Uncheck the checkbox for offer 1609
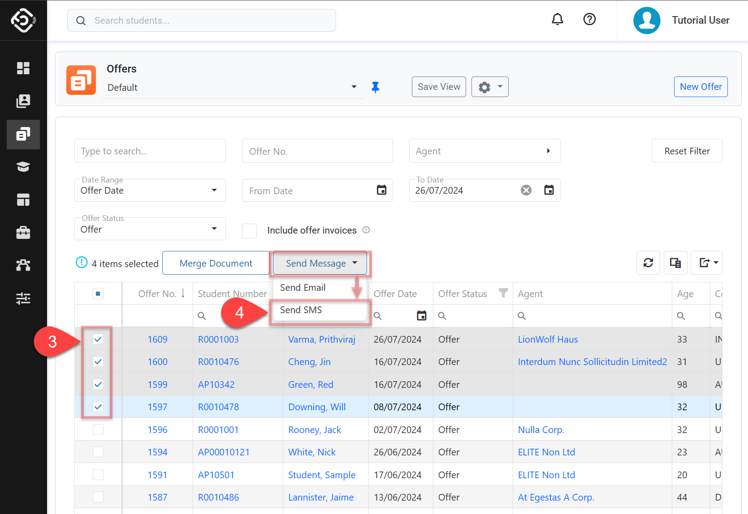 [x=98, y=339]
